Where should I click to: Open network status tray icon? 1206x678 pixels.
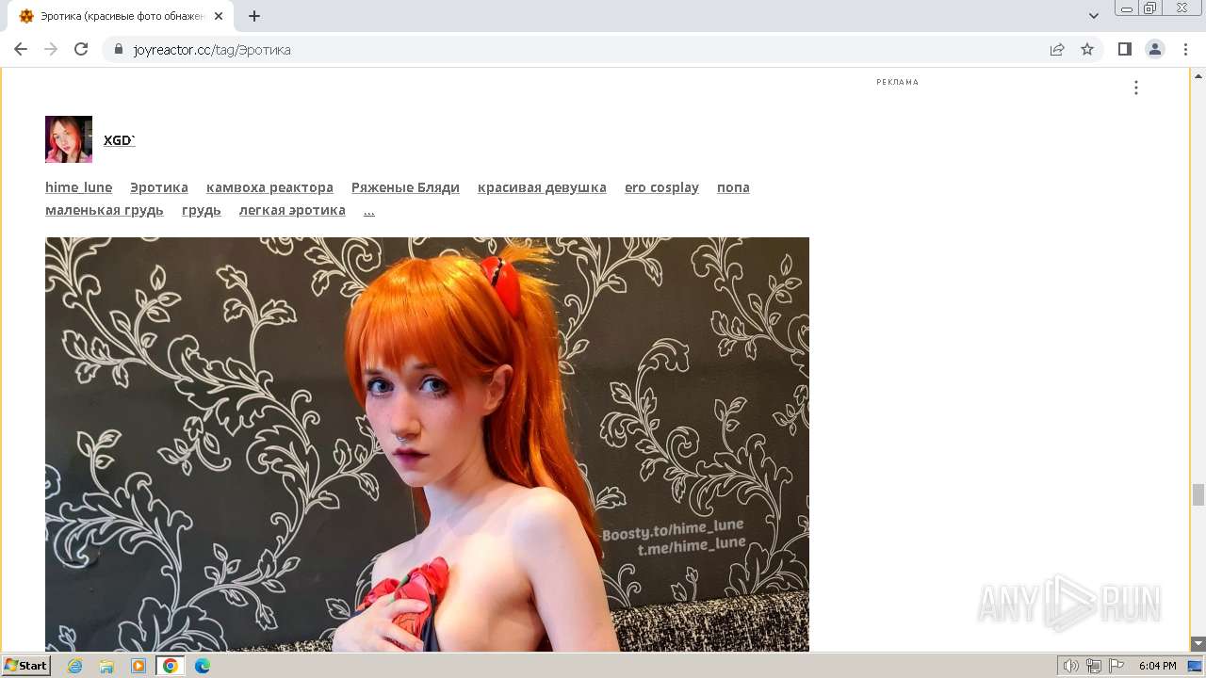(x=1094, y=666)
